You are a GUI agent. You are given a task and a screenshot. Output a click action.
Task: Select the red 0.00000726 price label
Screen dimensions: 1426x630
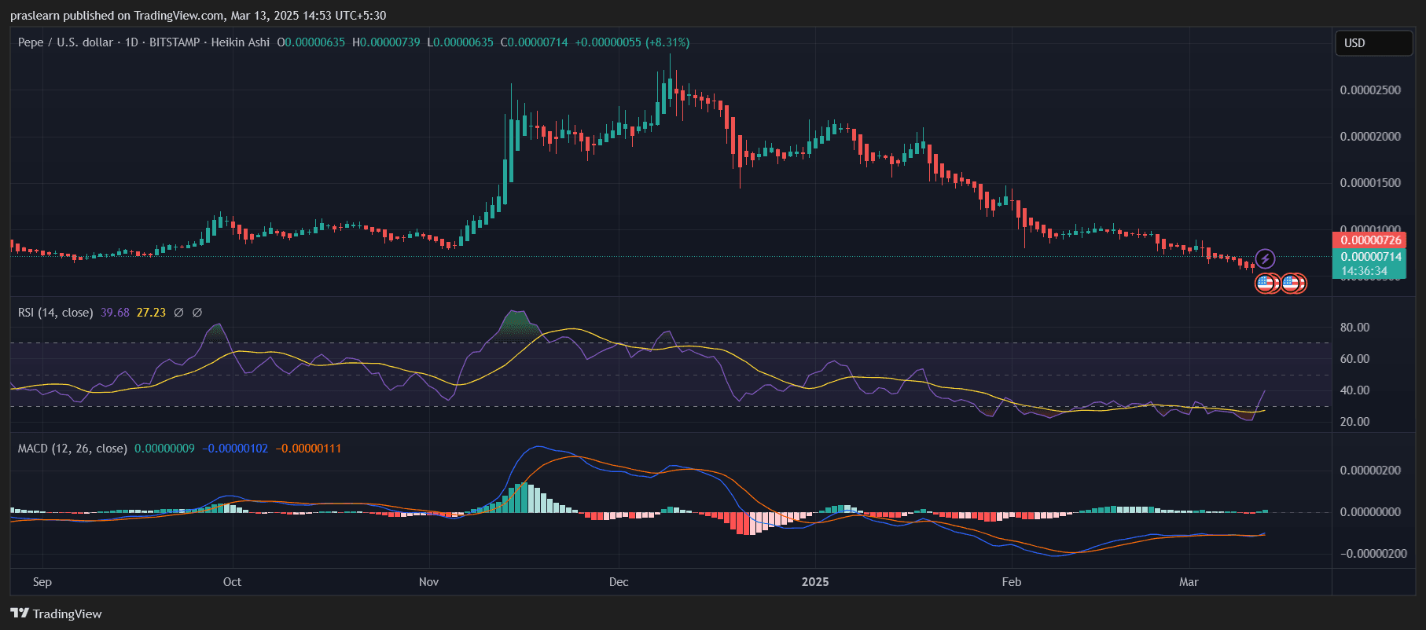pyautogui.click(x=1370, y=240)
